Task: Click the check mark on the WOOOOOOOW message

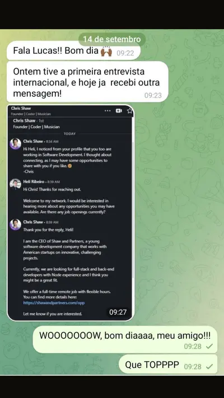Action: click(209, 346)
